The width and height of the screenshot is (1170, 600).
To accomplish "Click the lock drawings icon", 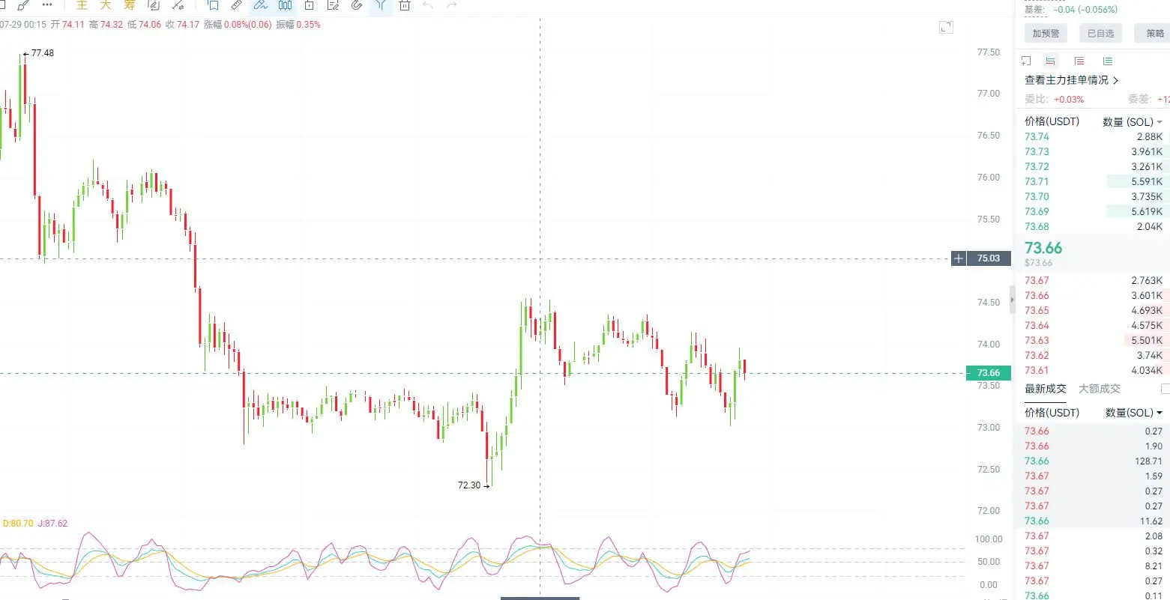I will click(x=310, y=5).
